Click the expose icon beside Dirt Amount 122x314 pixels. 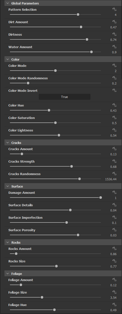pos(115,22)
